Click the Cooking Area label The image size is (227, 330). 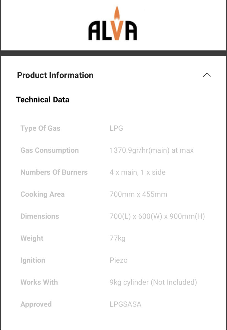point(42,194)
